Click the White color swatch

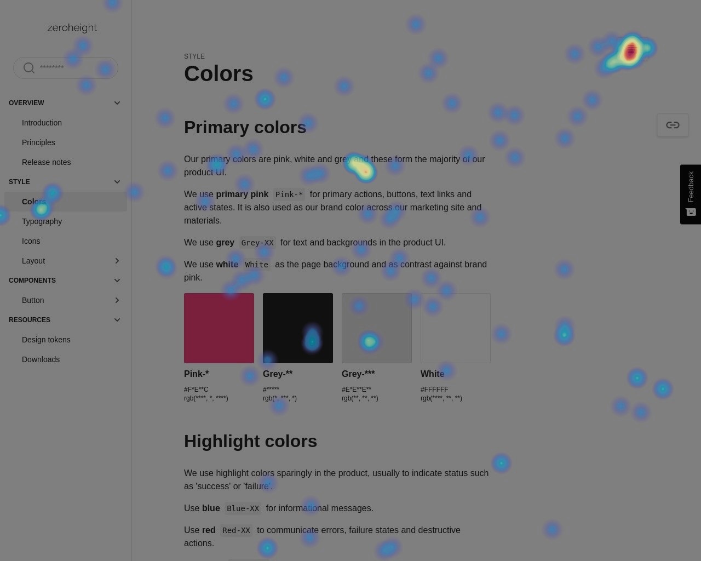click(x=455, y=328)
